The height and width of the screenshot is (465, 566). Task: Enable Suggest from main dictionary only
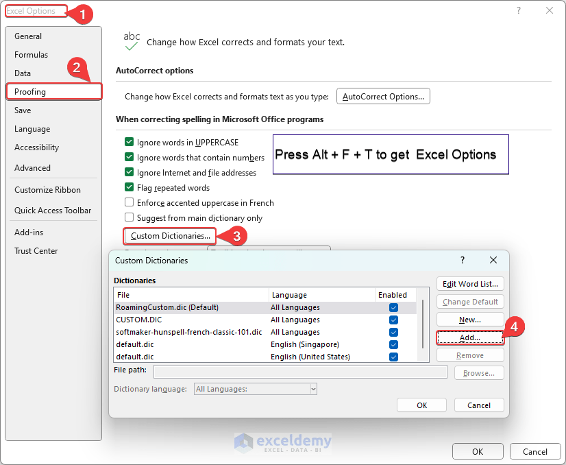(130, 217)
